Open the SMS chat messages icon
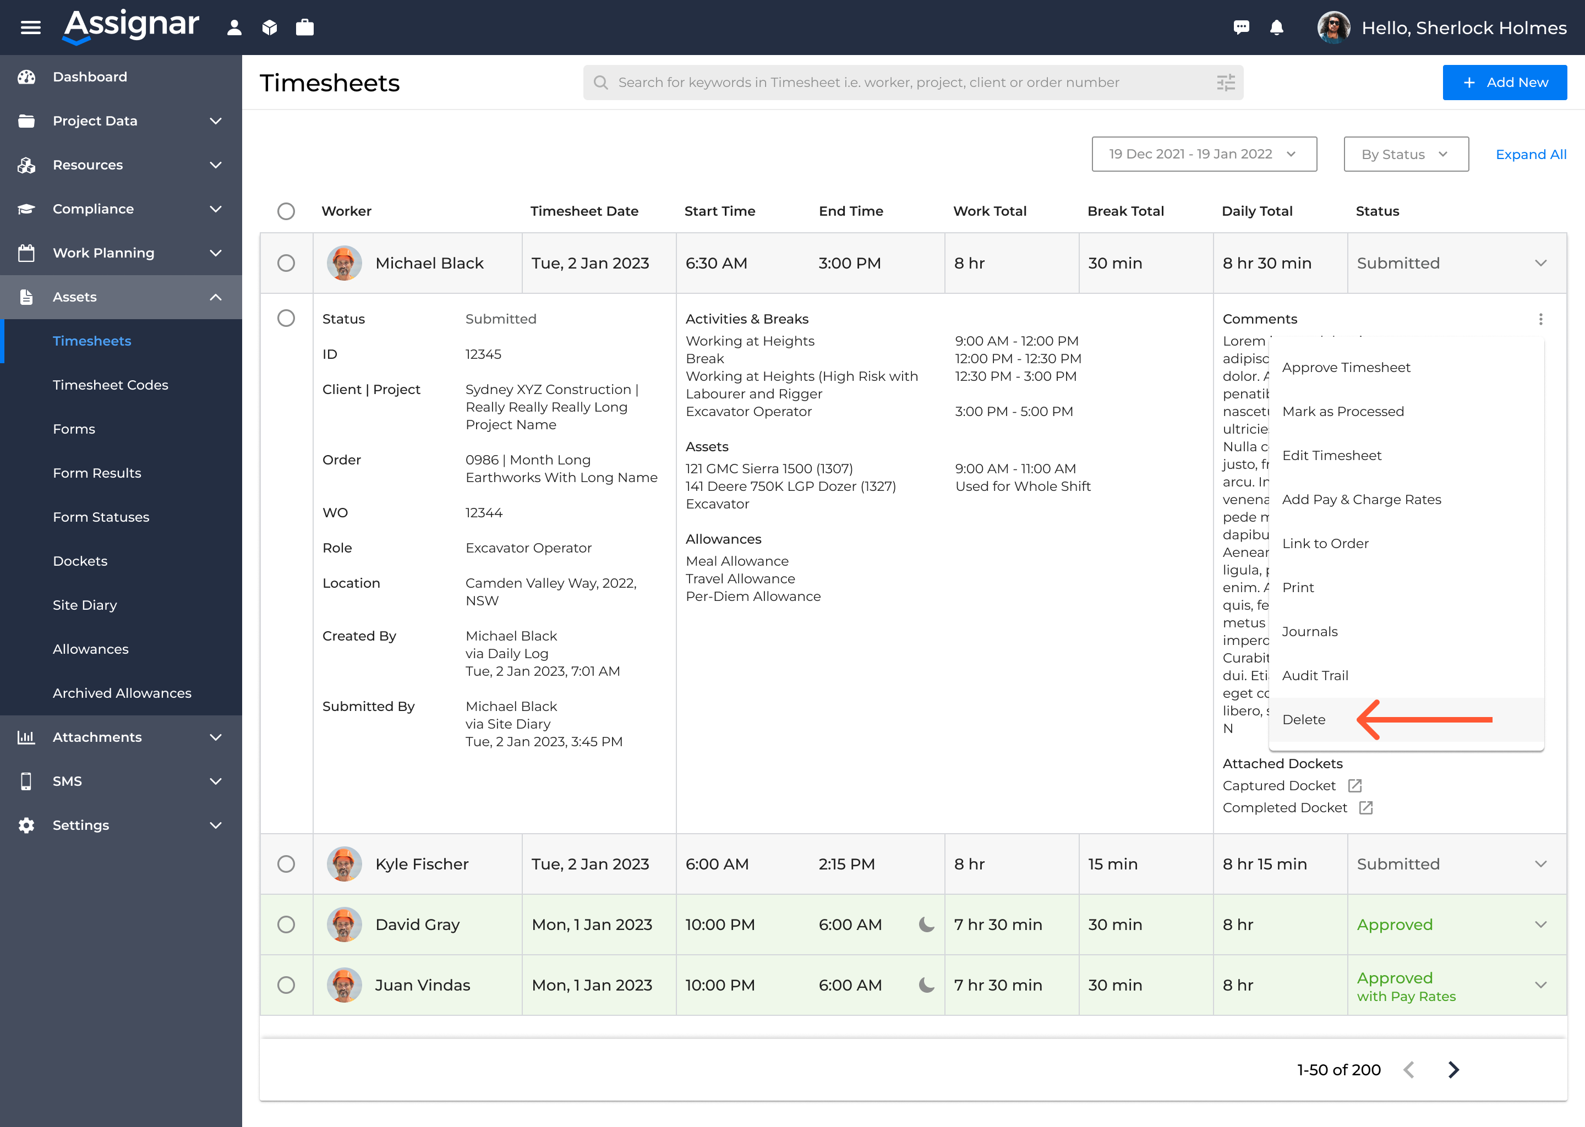Screen dimensions: 1585x1127 pyautogui.click(x=1242, y=28)
